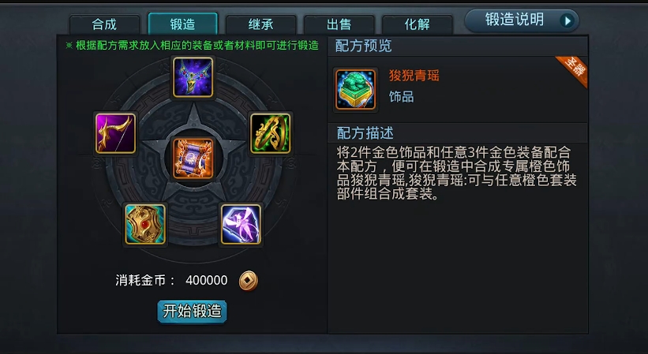The image size is (648, 354).
Task: Click the 圣器 corner ribbon badge
Action: [572, 69]
